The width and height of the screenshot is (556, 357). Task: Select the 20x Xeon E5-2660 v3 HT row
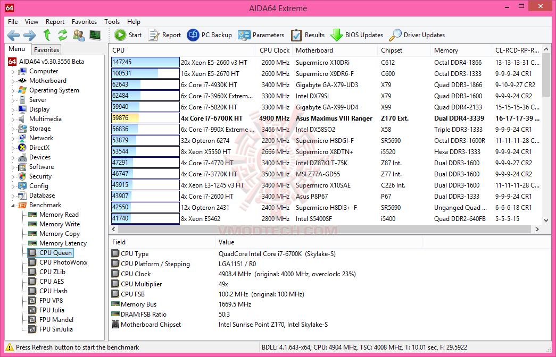[x=326, y=63]
